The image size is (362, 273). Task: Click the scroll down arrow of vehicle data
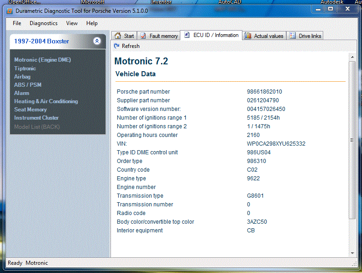click(352, 253)
